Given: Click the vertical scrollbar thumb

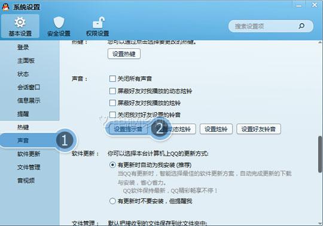Looking at the screenshot, I should 320,154.
